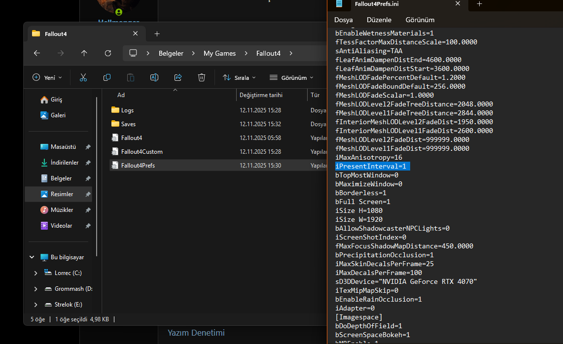Click the This PC monitor icon in address bar
This screenshot has height=344, width=563.
point(133,53)
